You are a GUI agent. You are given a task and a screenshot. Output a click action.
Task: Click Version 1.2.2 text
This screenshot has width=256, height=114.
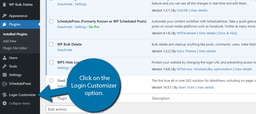tap(161, 51)
